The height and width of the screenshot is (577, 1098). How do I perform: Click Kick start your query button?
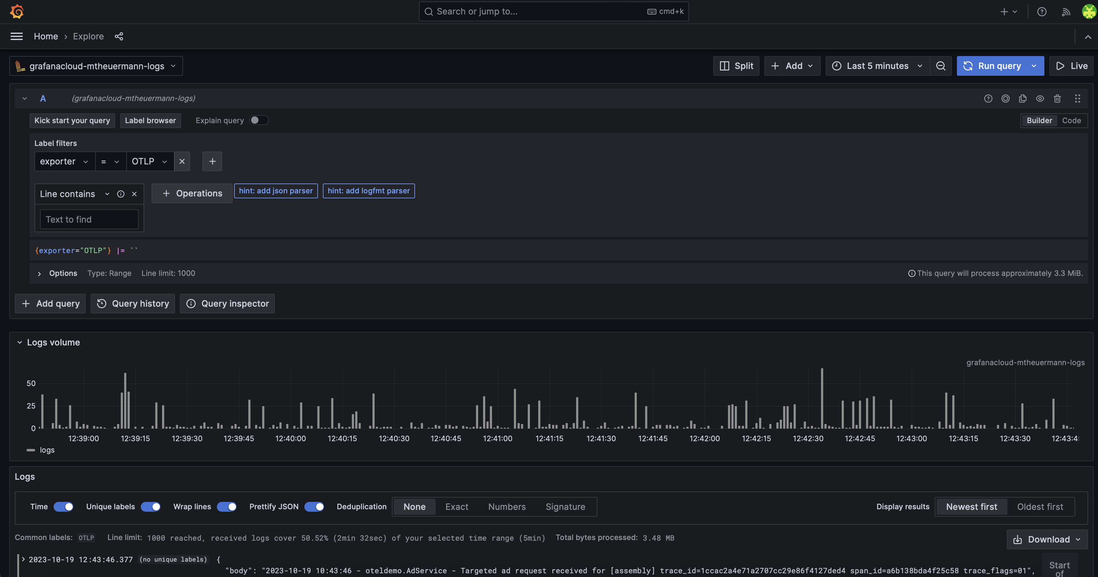[72, 120]
